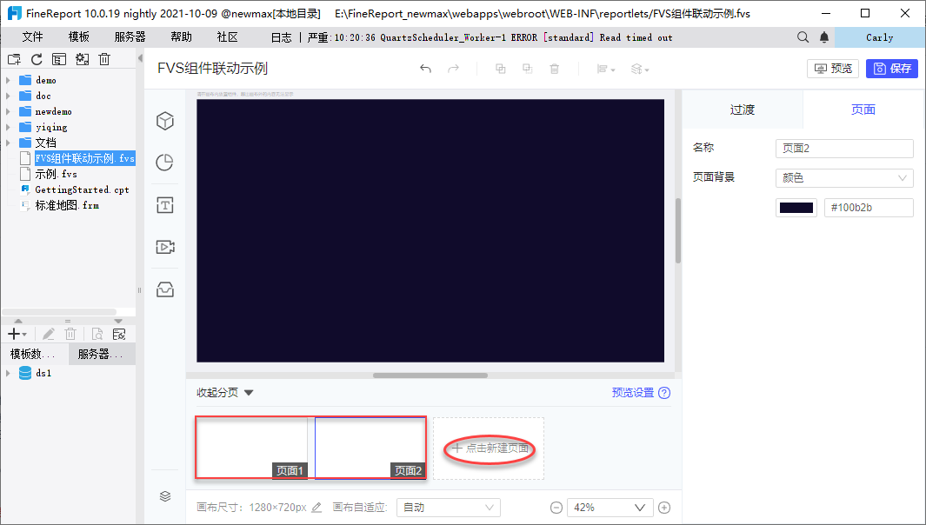Switch to the 页面 tab

(x=863, y=110)
